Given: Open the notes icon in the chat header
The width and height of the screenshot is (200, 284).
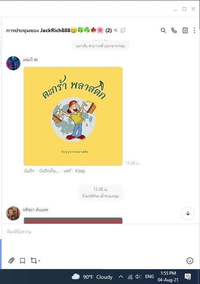Looking at the screenshot, I should 185,30.
